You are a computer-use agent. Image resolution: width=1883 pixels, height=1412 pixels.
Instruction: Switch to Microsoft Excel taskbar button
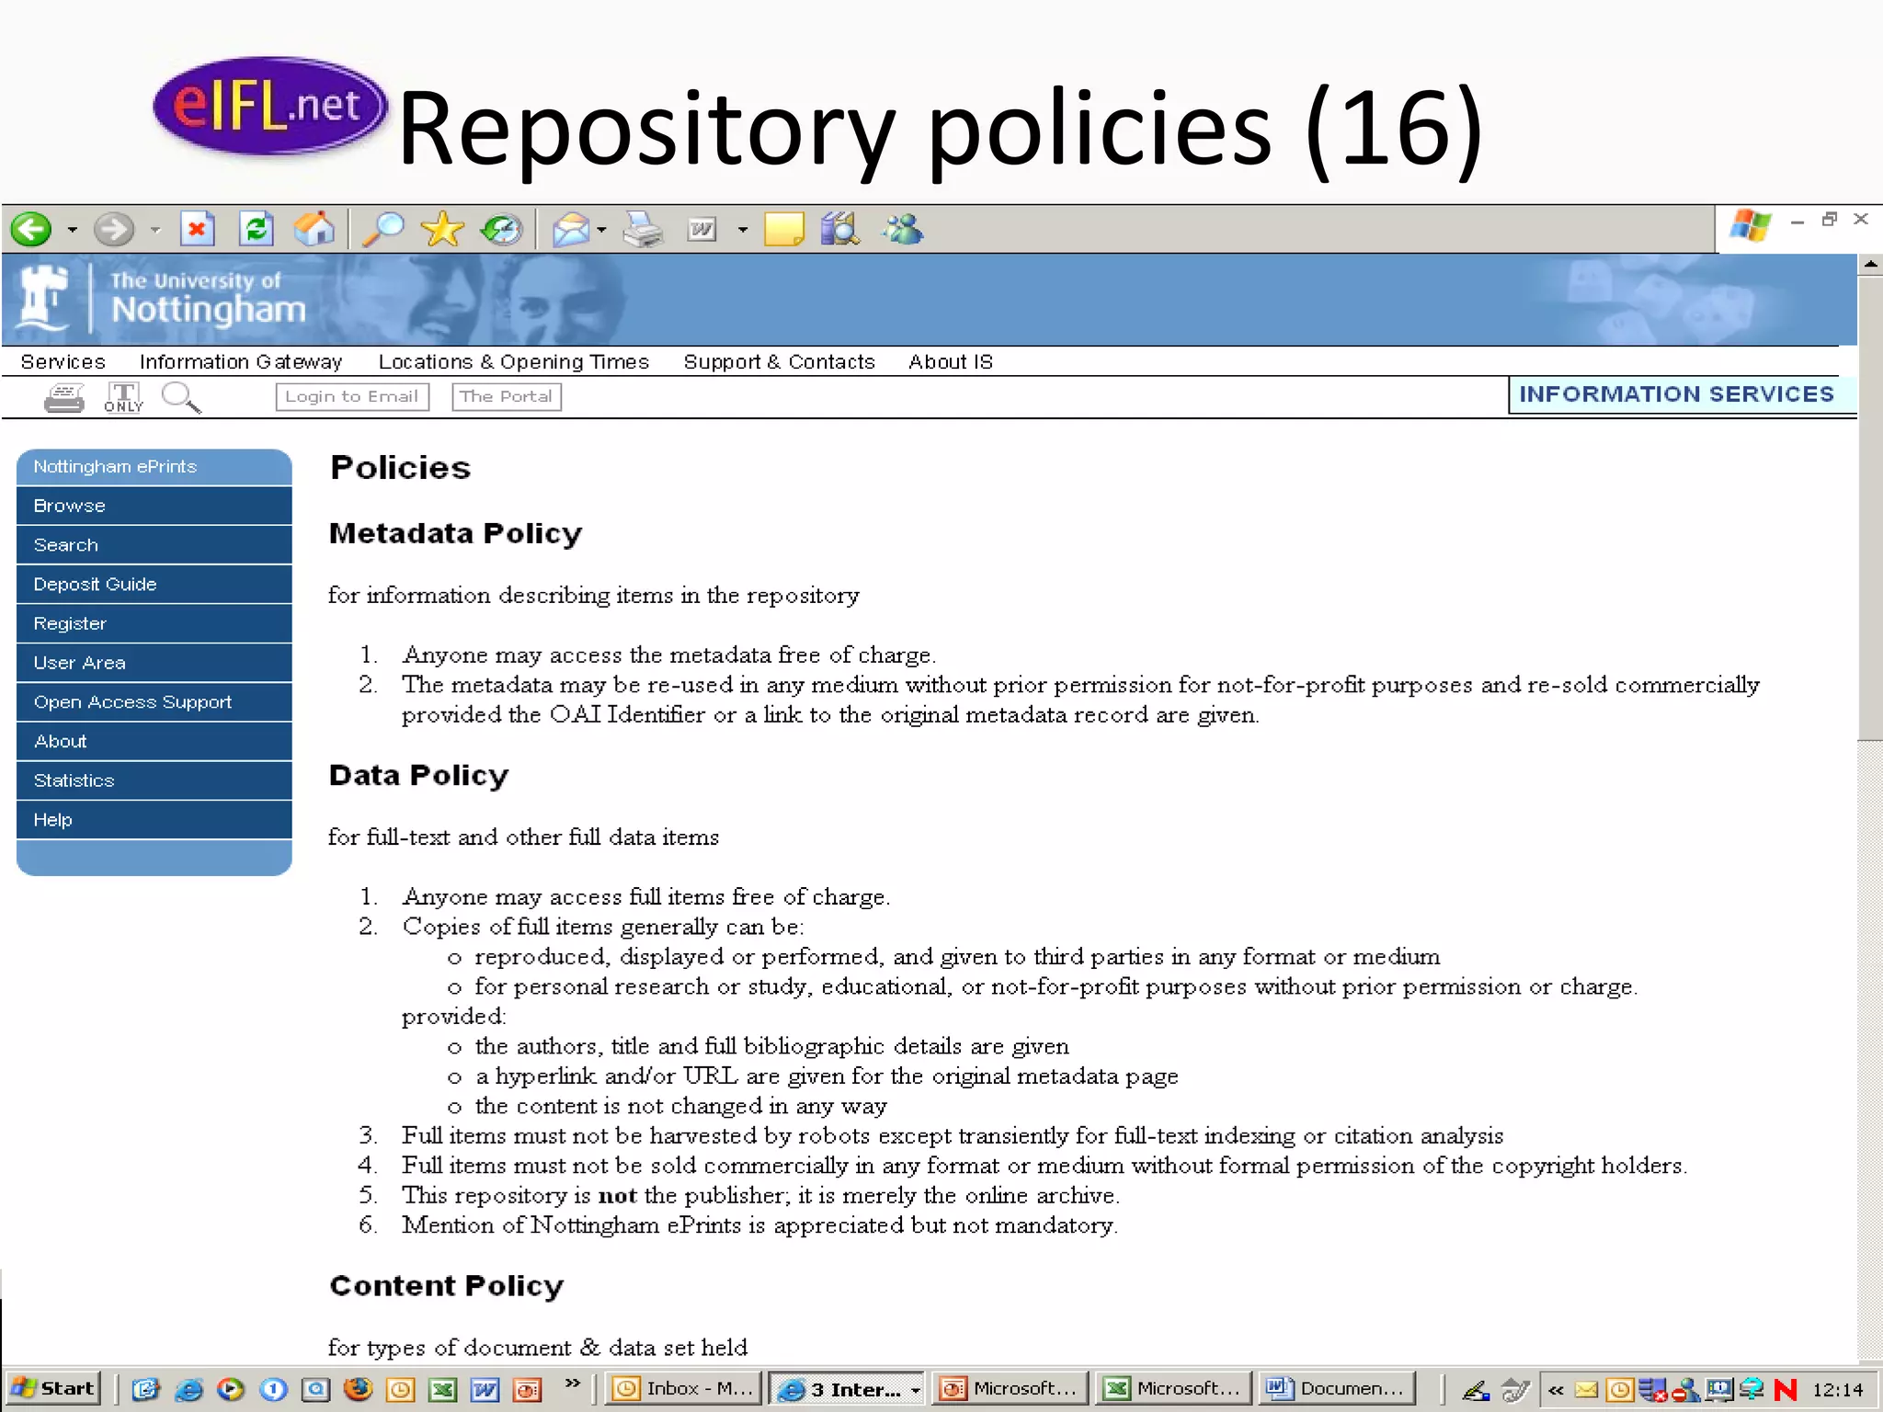click(1173, 1389)
